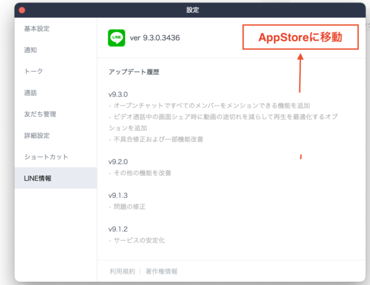This screenshot has height=285, width=370.
Task: Open the 利用規約 link
Action: pos(122,271)
